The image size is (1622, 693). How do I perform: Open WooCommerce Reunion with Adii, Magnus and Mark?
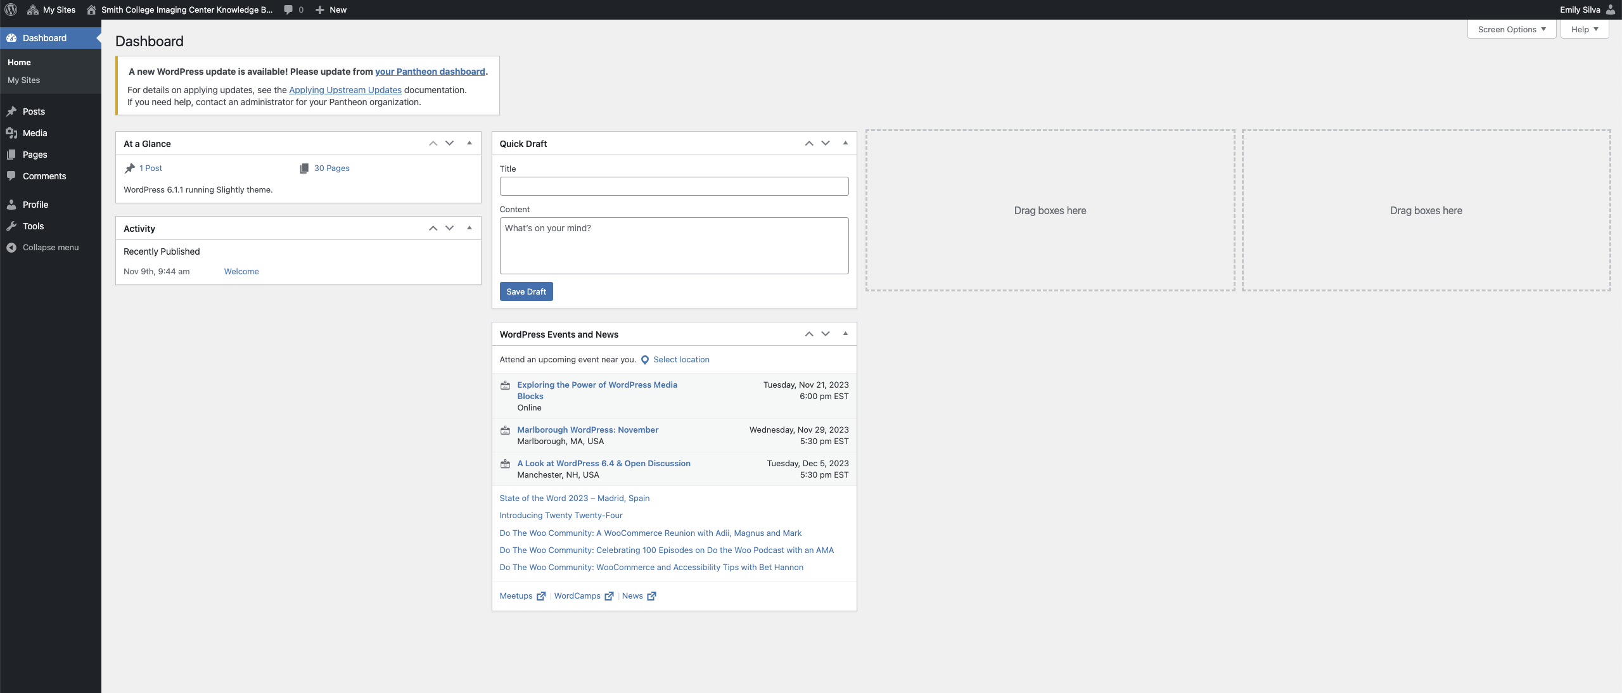[x=650, y=533]
